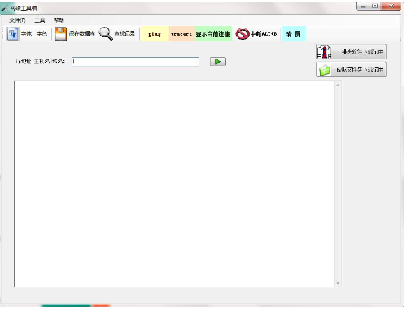Click the 清屏 clear screen button
The image size is (411, 309).
(294, 34)
